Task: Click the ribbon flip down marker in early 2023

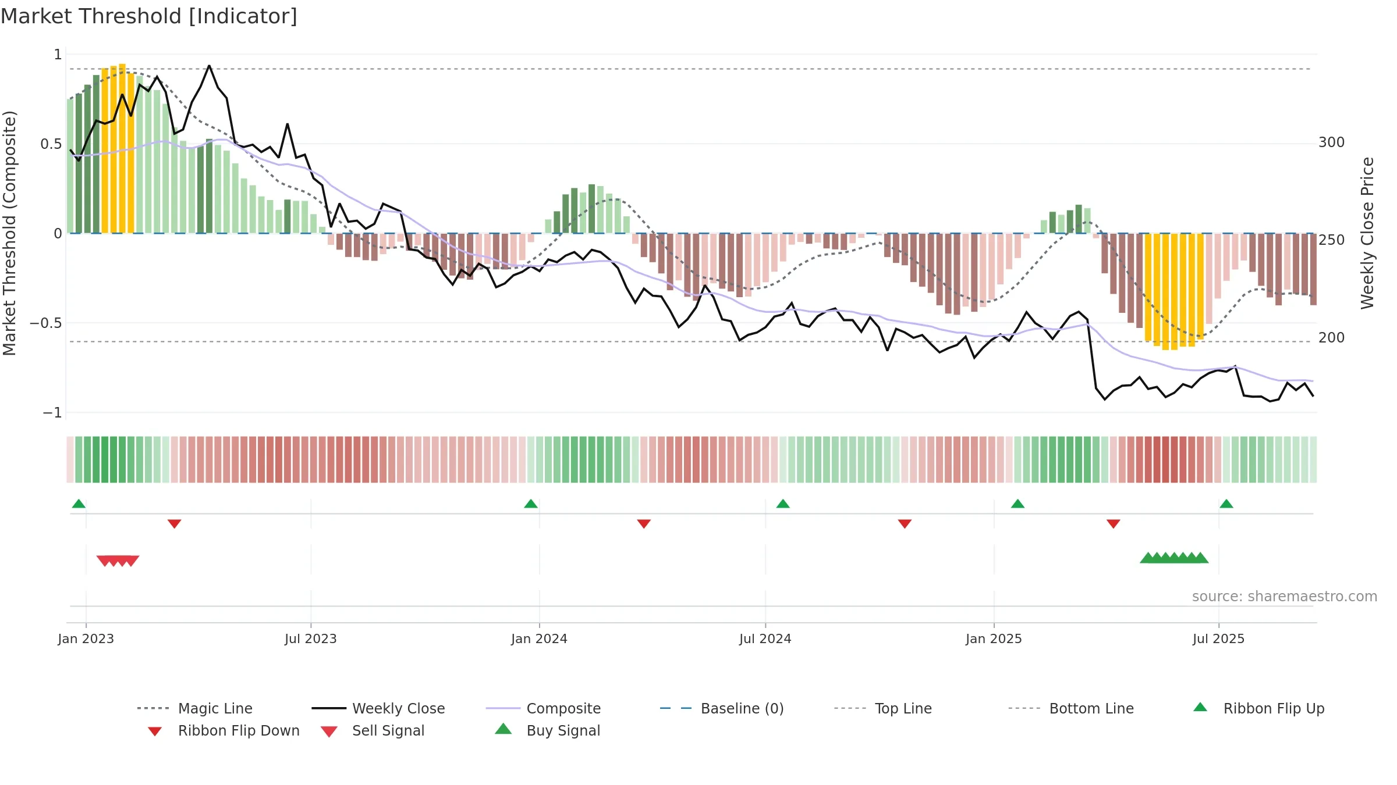Action: [x=174, y=524]
